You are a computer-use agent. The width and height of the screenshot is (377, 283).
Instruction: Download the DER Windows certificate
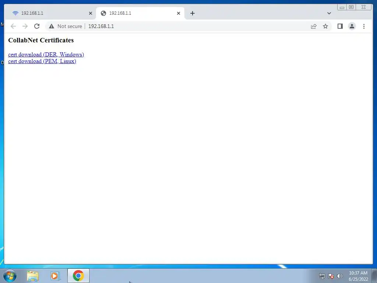point(46,55)
